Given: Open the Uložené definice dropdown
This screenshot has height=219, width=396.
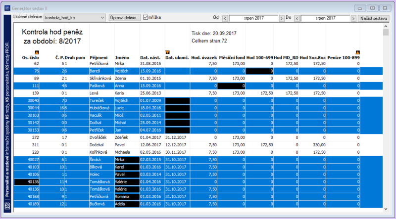Looking at the screenshot, I should pyautogui.click(x=75, y=18).
